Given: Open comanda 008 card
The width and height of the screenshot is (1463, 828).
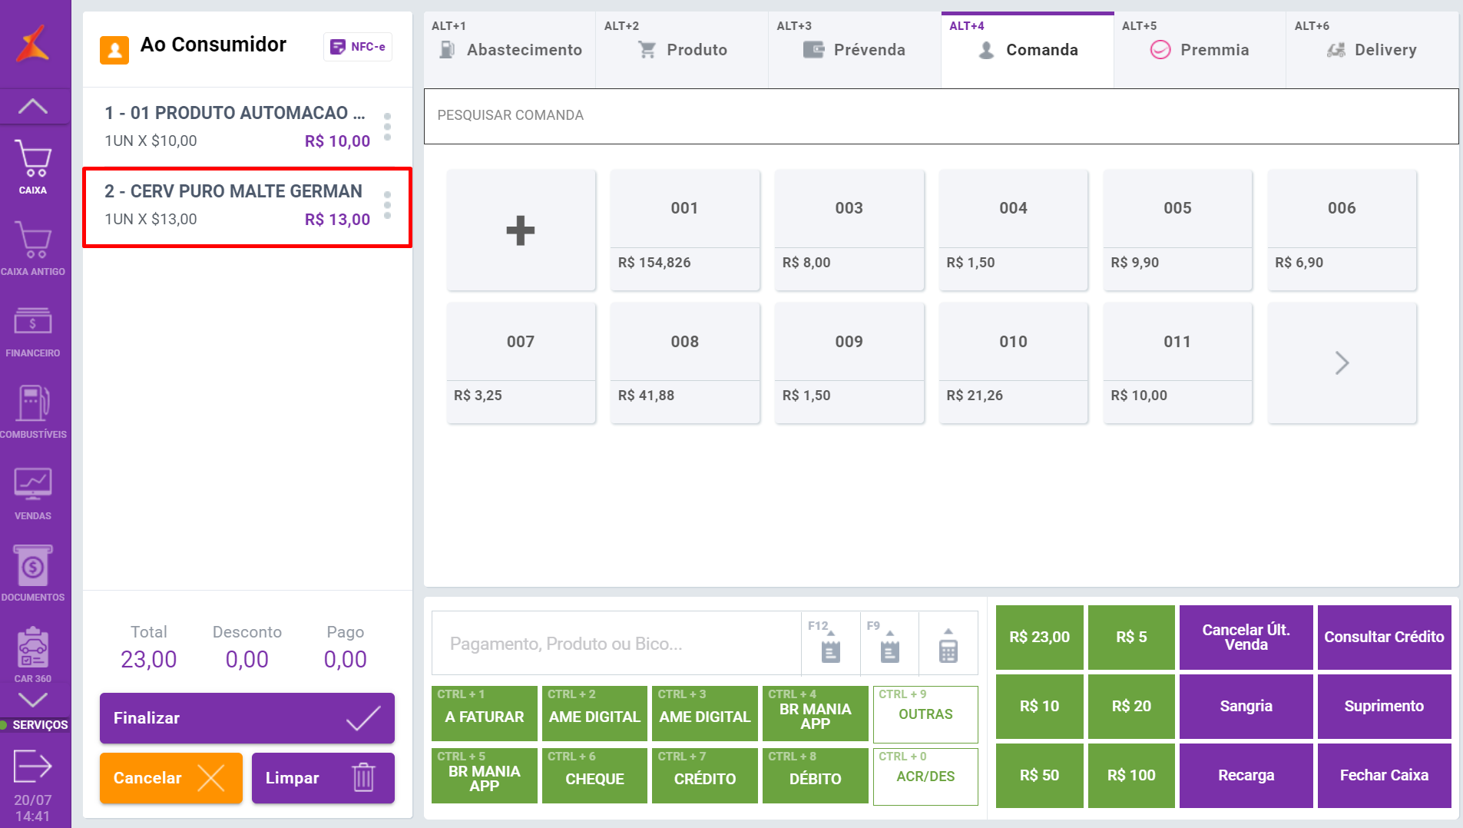Looking at the screenshot, I should coord(684,363).
